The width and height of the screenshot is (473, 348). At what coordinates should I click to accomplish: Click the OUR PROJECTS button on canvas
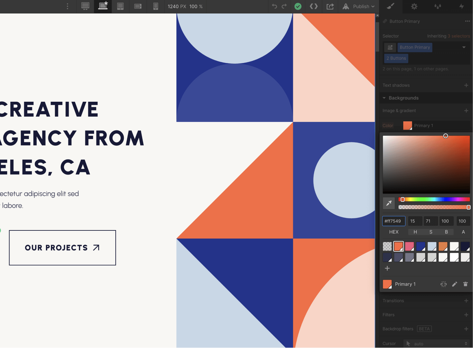(x=62, y=248)
